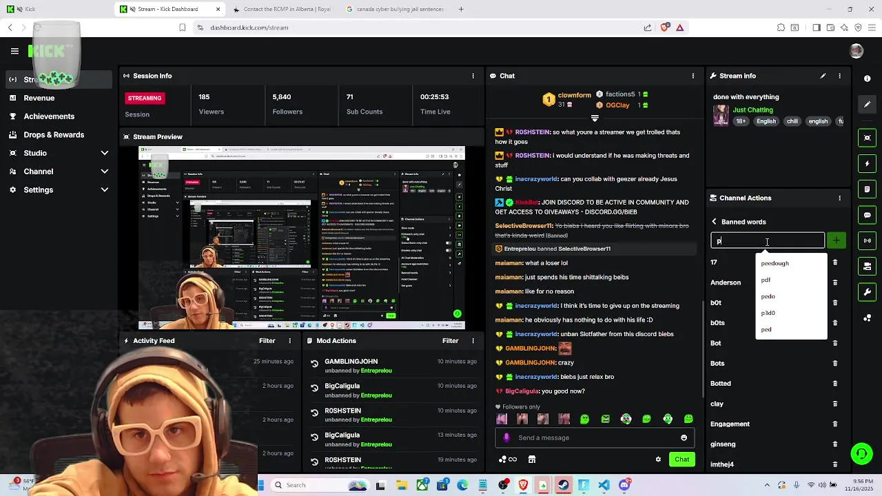Click the stream preview thumbnail
Viewport: 882px width, 496px height.
(x=302, y=238)
